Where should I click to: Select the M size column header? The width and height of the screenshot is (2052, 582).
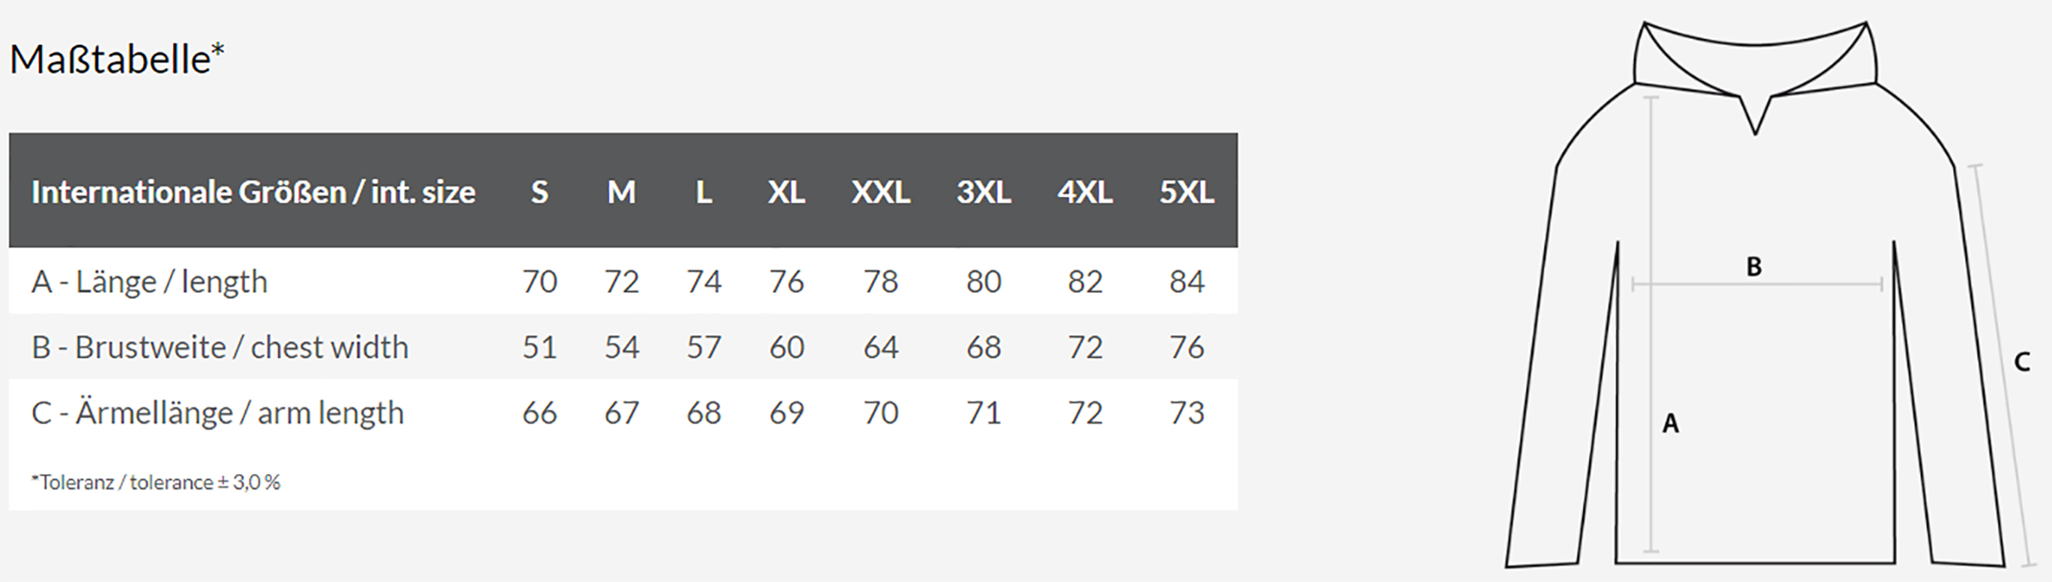tap(621, 192)
